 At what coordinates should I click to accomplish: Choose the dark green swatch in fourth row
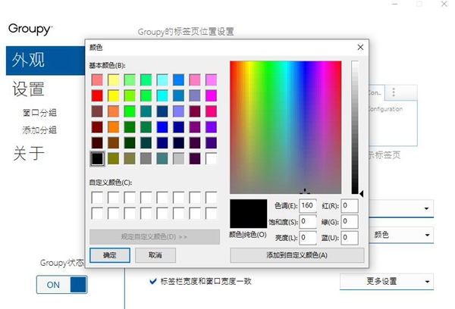[x=130, y=127]
